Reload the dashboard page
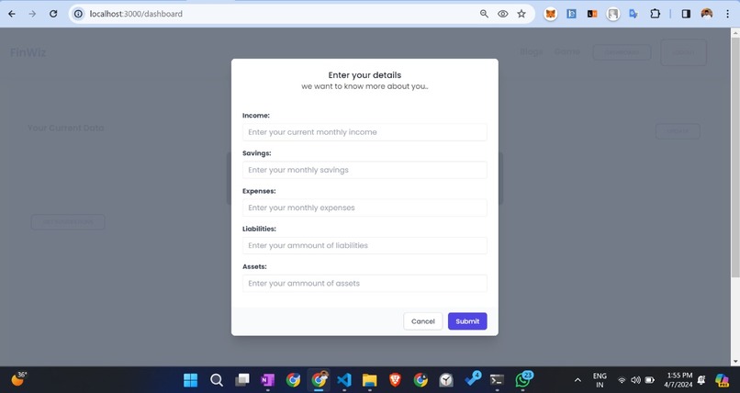 [x=53, y=14]
